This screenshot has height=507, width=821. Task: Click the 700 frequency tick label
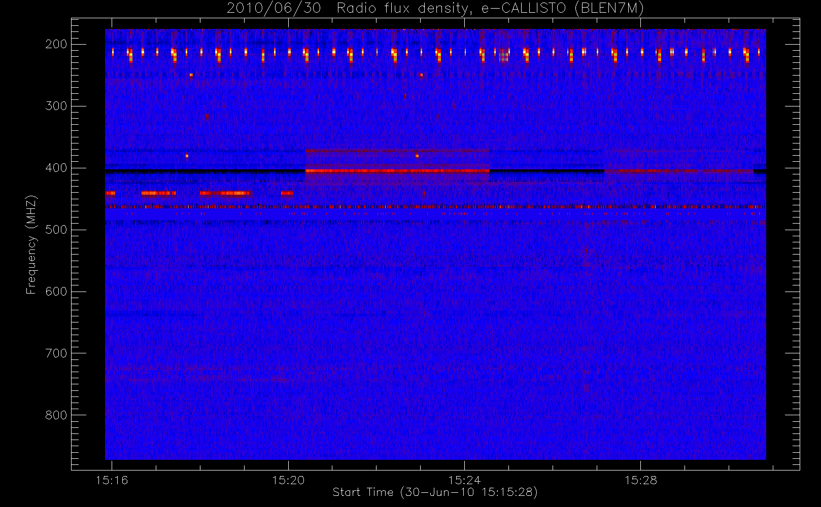pos(56,353)
